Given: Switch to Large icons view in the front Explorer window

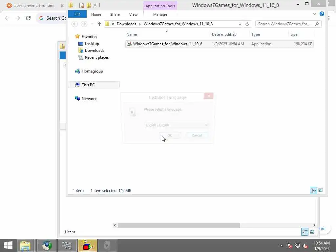Looking at the screenshot, I should click(x=320, y=190).
